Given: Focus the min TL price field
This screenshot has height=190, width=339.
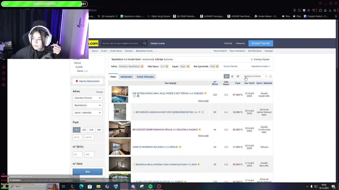Looking at the screenshot, I should click(x=77, y=137).
